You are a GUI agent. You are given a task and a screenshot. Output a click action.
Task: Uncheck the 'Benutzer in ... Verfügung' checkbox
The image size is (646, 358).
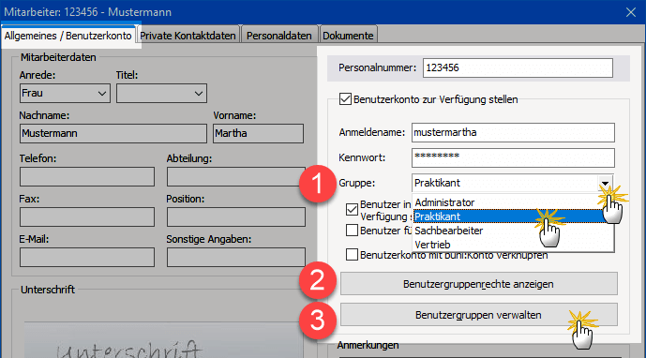tap(352, 209)
